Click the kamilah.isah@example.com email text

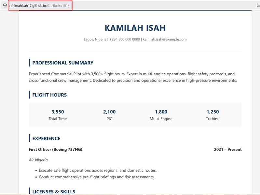[165, 39]
